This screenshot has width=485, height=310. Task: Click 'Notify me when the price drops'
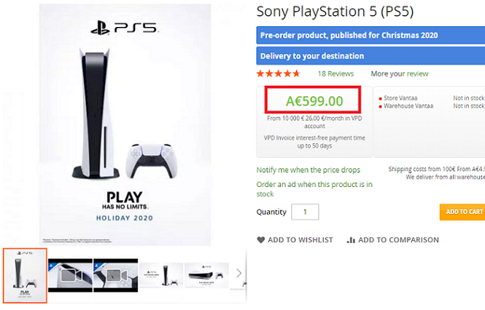coord(309,170)
